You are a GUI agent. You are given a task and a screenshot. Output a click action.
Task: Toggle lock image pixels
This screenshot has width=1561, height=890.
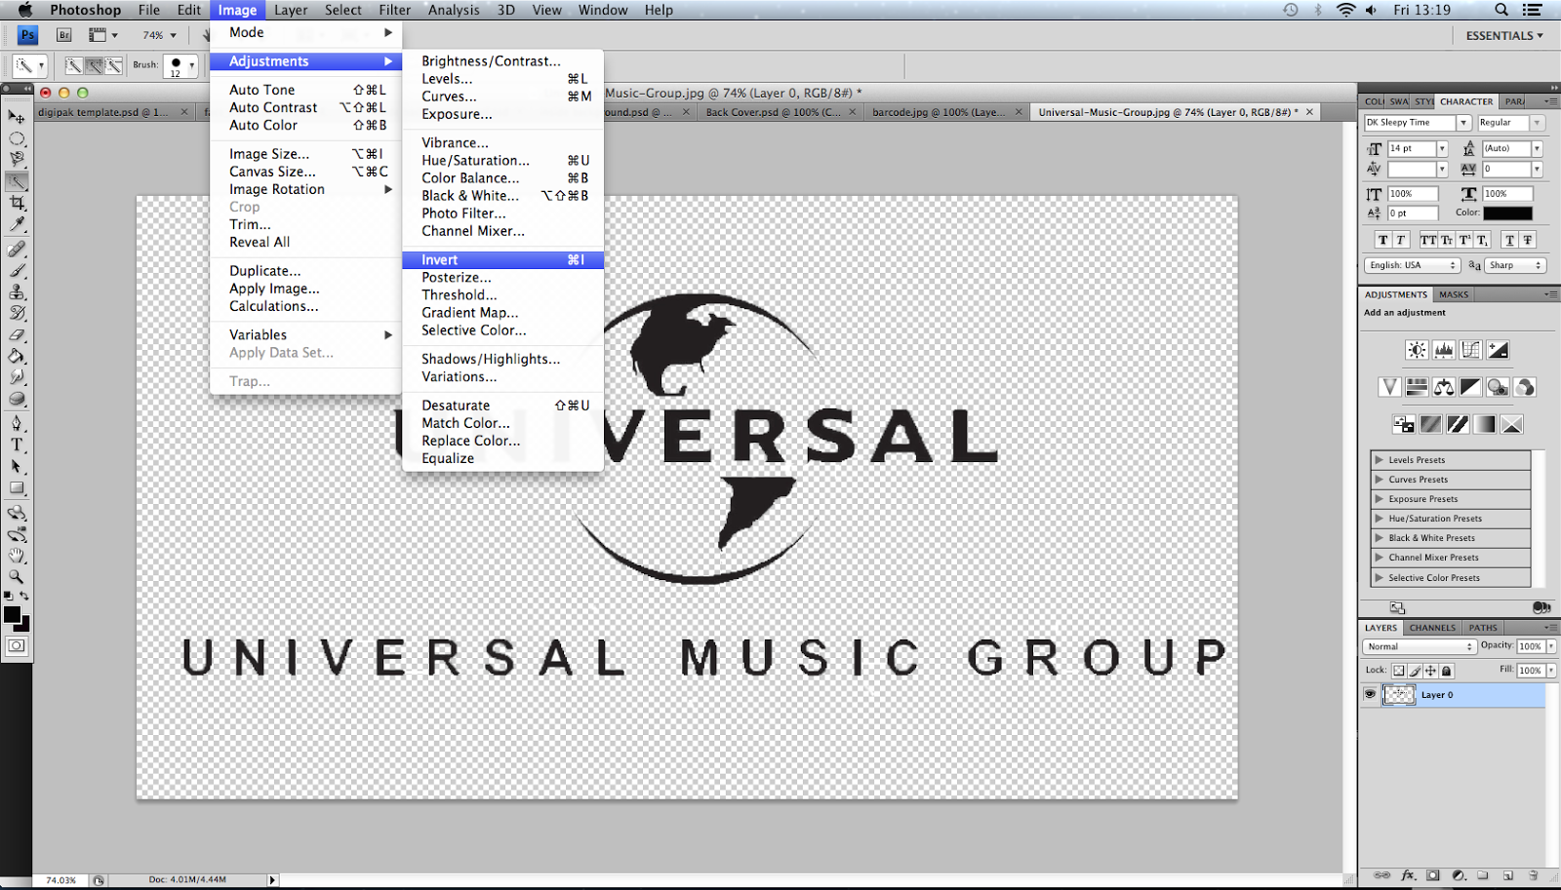tap(1415, 671)
